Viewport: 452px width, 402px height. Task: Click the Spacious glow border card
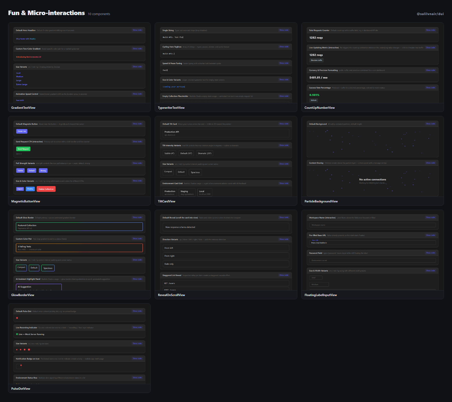click(x=48, y=268)
